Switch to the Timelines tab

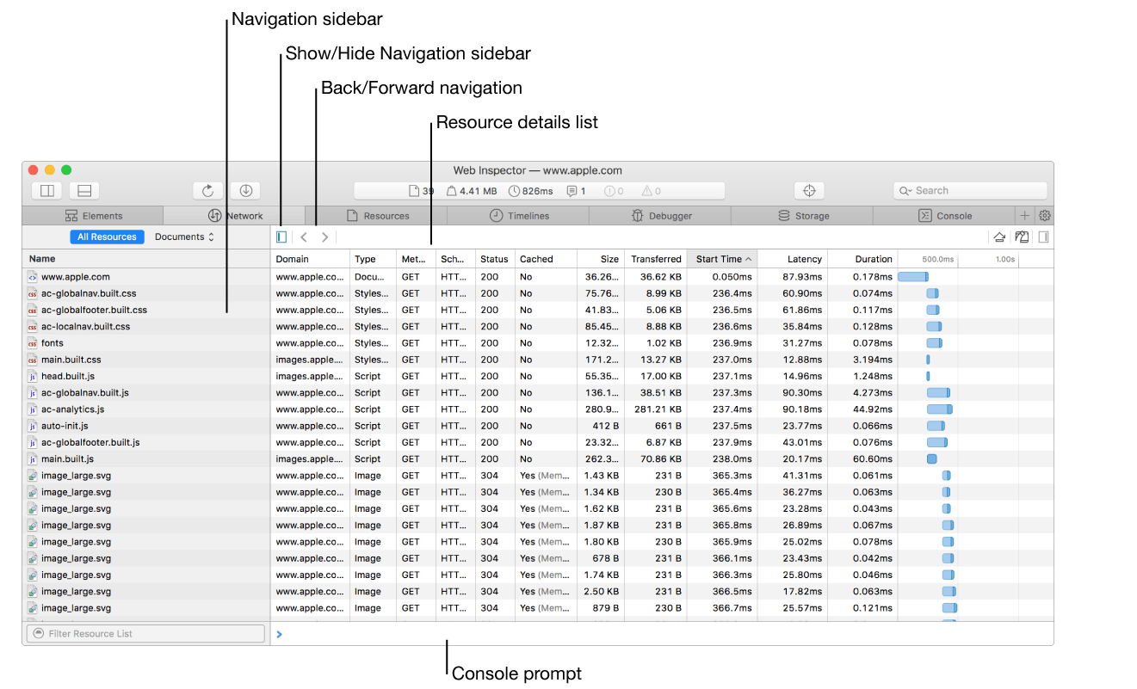coord(518,216)
